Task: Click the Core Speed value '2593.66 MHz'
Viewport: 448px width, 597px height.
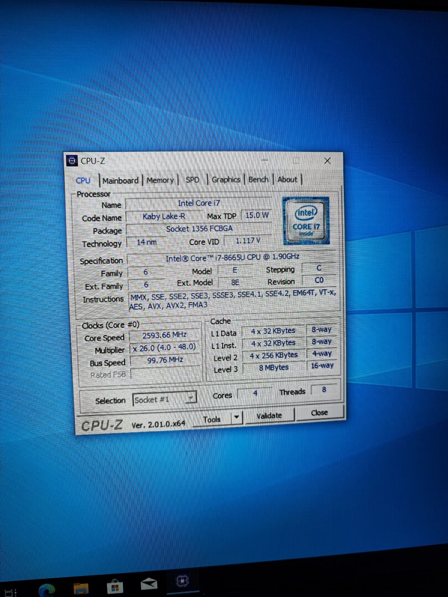Action: click(165, 335)
